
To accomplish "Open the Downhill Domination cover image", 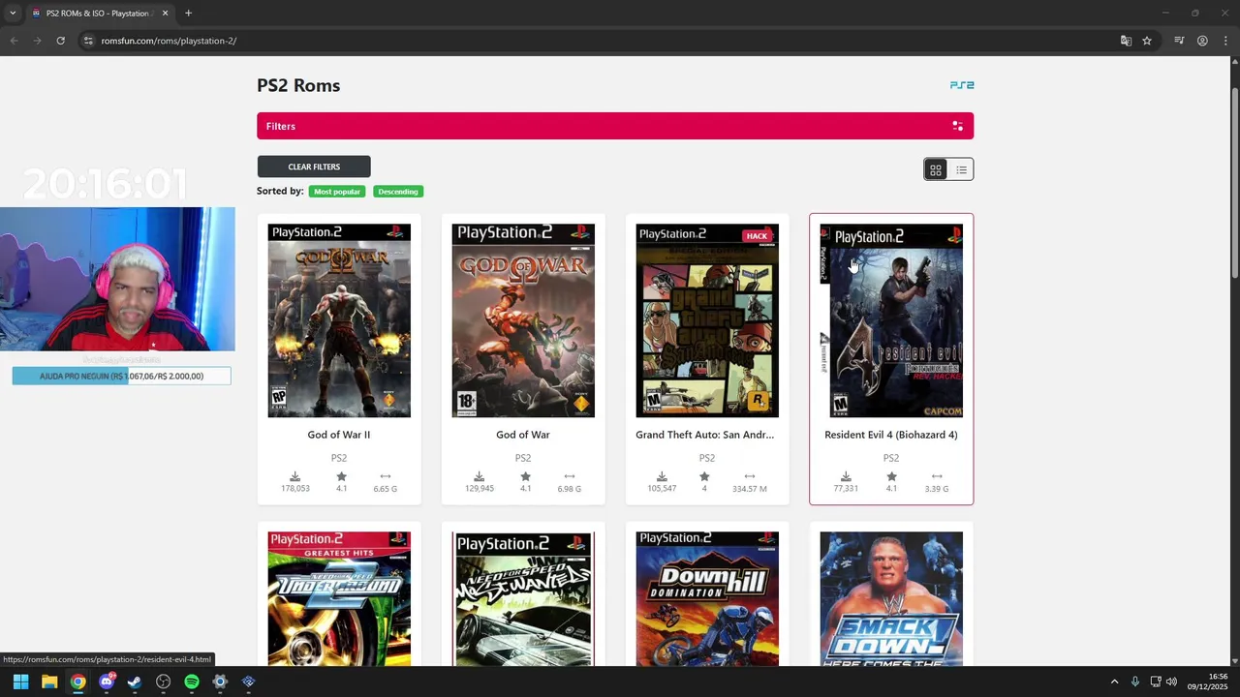I will coord(707,598).
